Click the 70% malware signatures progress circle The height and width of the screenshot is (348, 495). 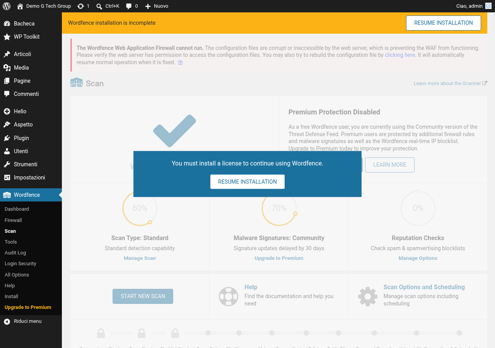click(279, 208)
